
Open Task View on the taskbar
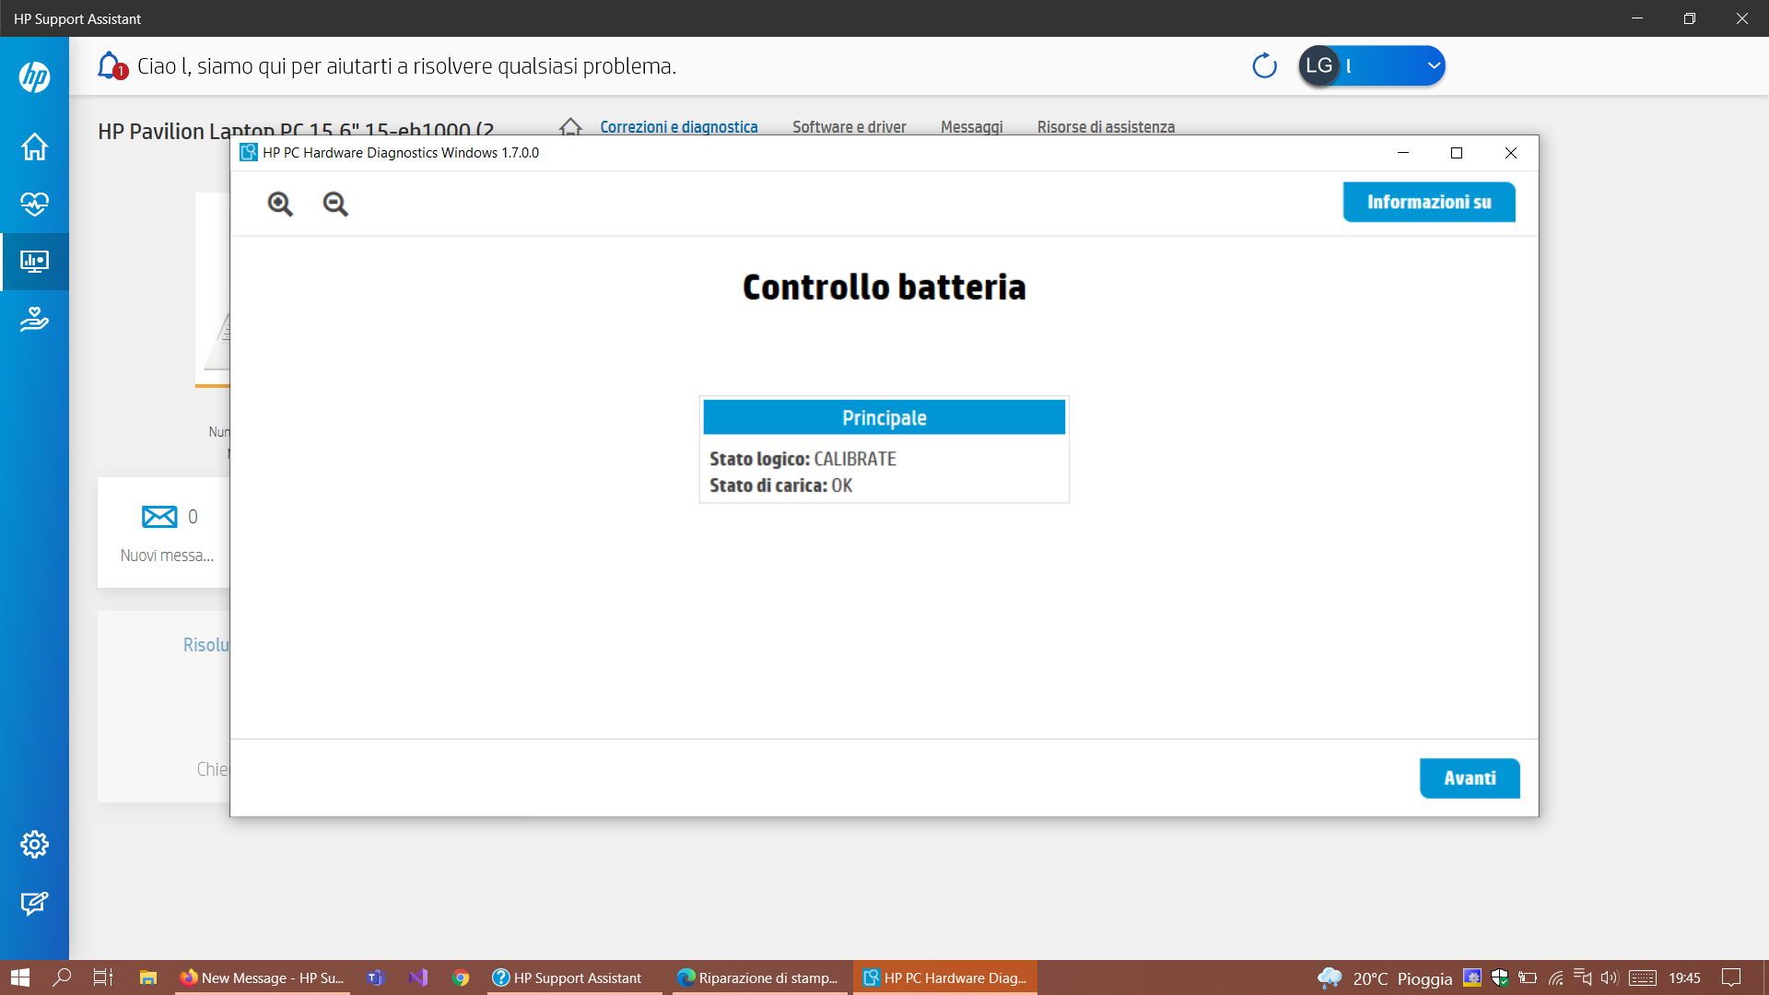(x=103, y=977)
